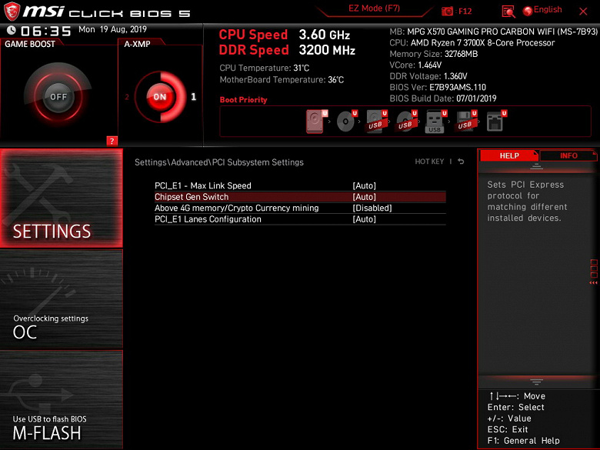600x450 pixels.
Task: Click the PCI_E1 Lanes Configuration label
Action: click(208, 219)
